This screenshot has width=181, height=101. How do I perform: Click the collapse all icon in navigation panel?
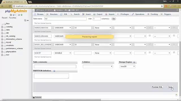pyautogui.click(x=25, y=20)
